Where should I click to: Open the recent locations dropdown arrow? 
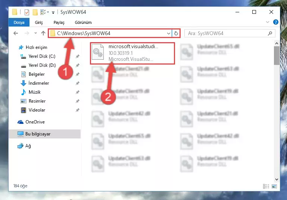[x=35, y=33]
